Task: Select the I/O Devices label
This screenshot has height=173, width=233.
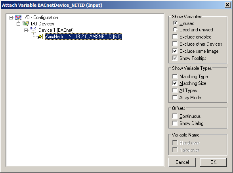Action: coord(42,24)
